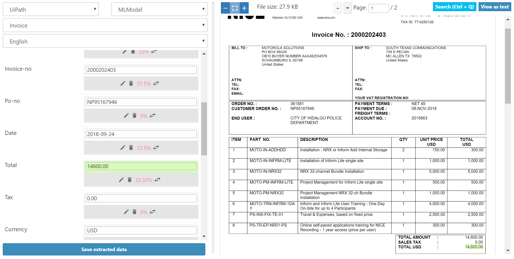Click the page number input box

[x=378, y=8]
